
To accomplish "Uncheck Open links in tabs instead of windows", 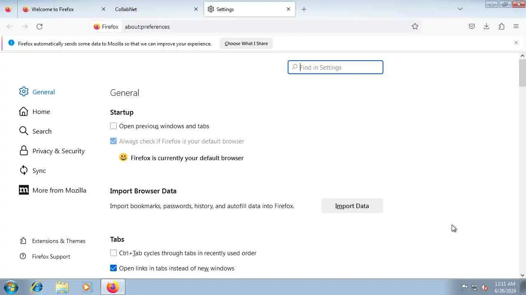I will pyautogui.click(x=113, y=268).
